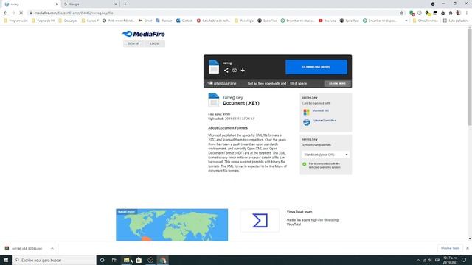Click the Chrome icon on the taskbar
Screen dimensions: 472x265
[x=163, y=260]
